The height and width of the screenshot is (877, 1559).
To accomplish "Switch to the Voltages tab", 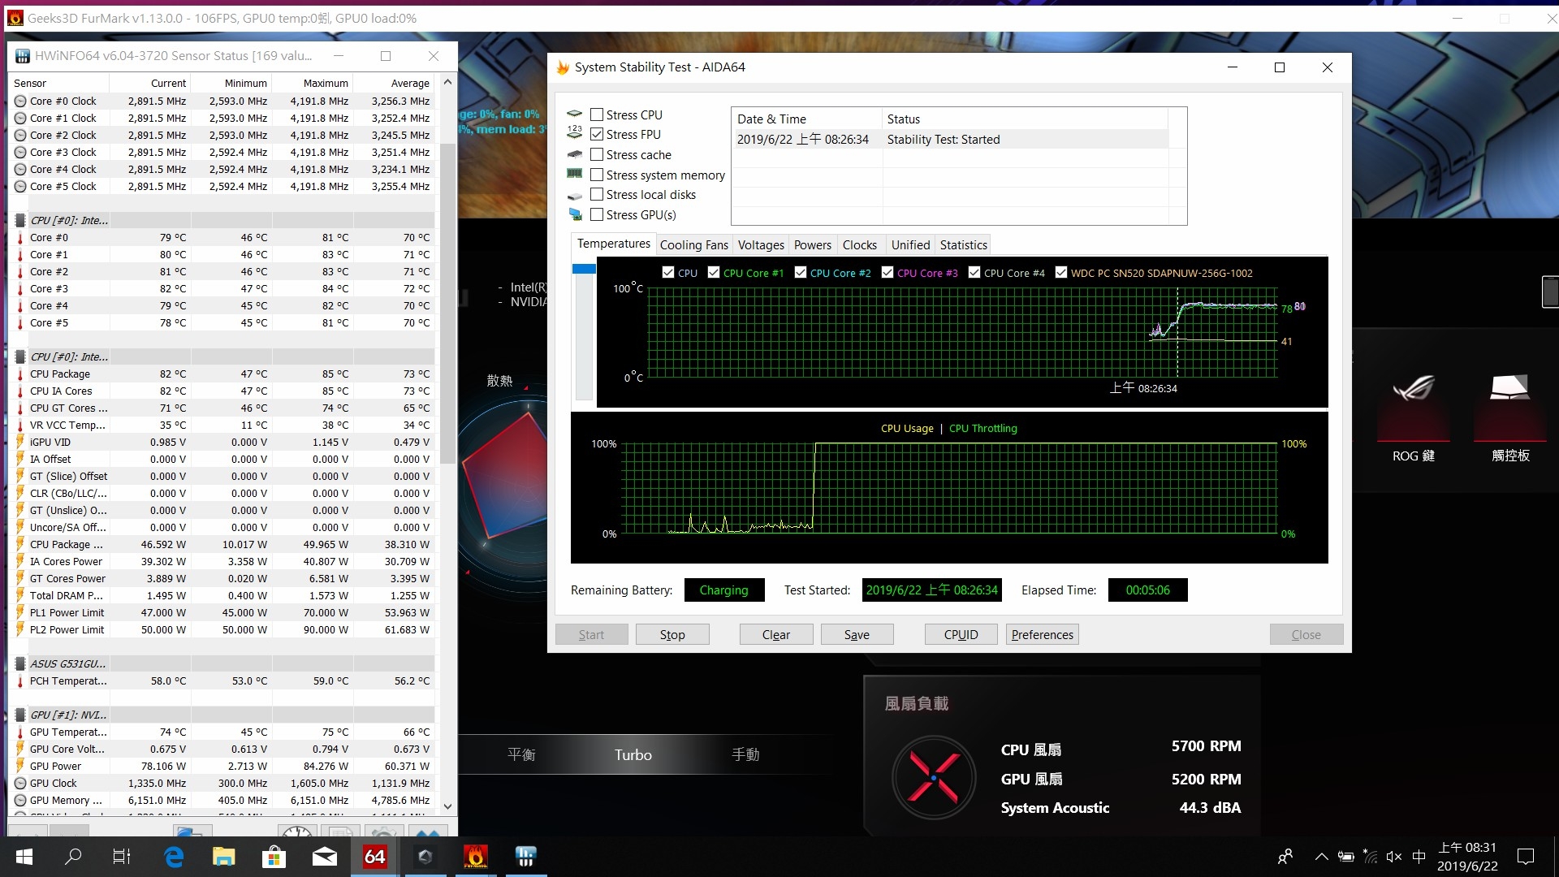I will 761,244.
